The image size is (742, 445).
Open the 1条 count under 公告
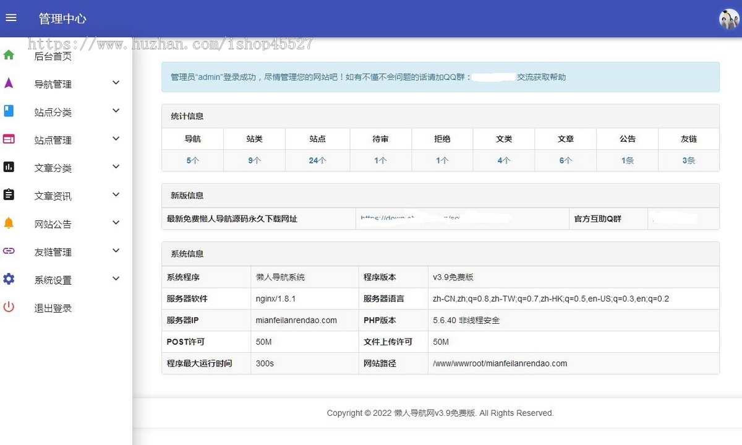pos(628,160)
